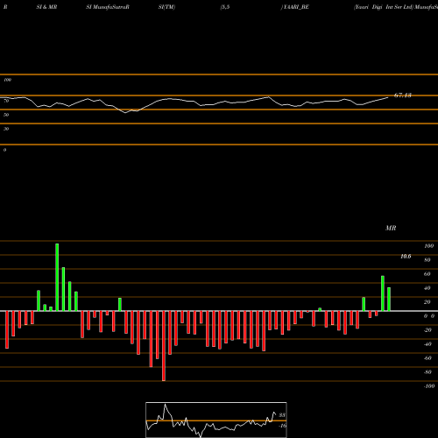The image size is (438, 438).
Task: Click the RSI axis label 70
Action: click(6, 101)
